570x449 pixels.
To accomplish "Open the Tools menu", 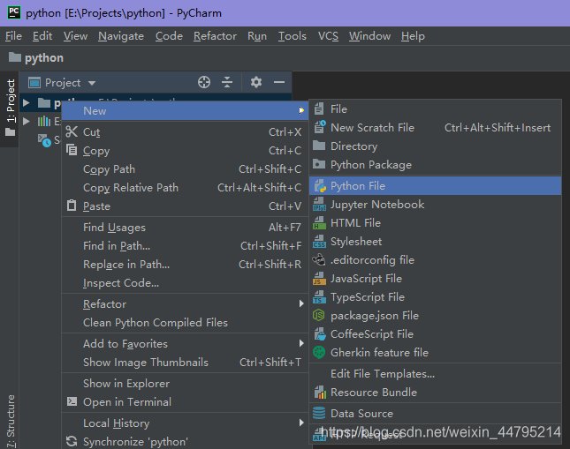I will [x=292, y=36].
